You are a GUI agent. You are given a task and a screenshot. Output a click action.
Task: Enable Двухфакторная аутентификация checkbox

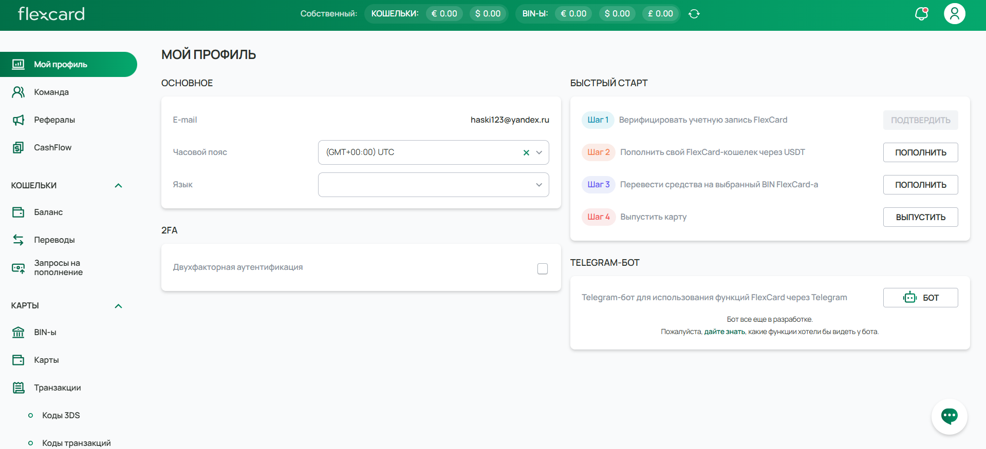click(x=543, y=268)
